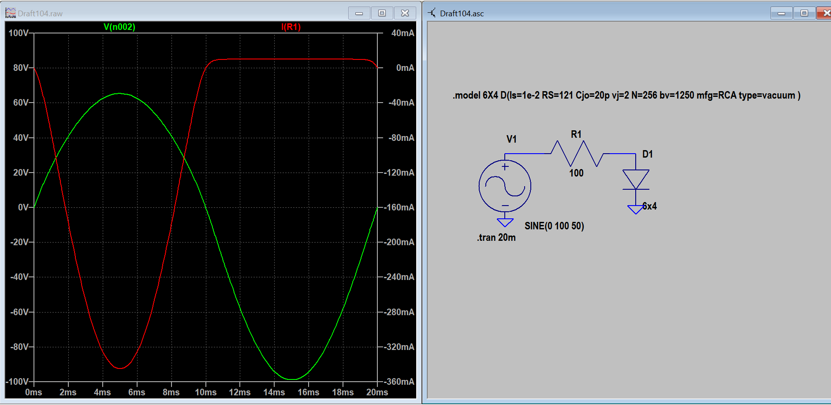Click the 6x4 diode model label
Screen dimensions: 831x405
click(x=650, y=206)
